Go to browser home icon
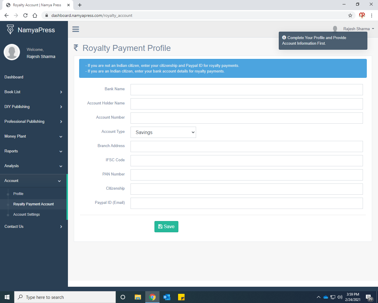The height and width of the screenshot is (303, 378). [35, 15]
